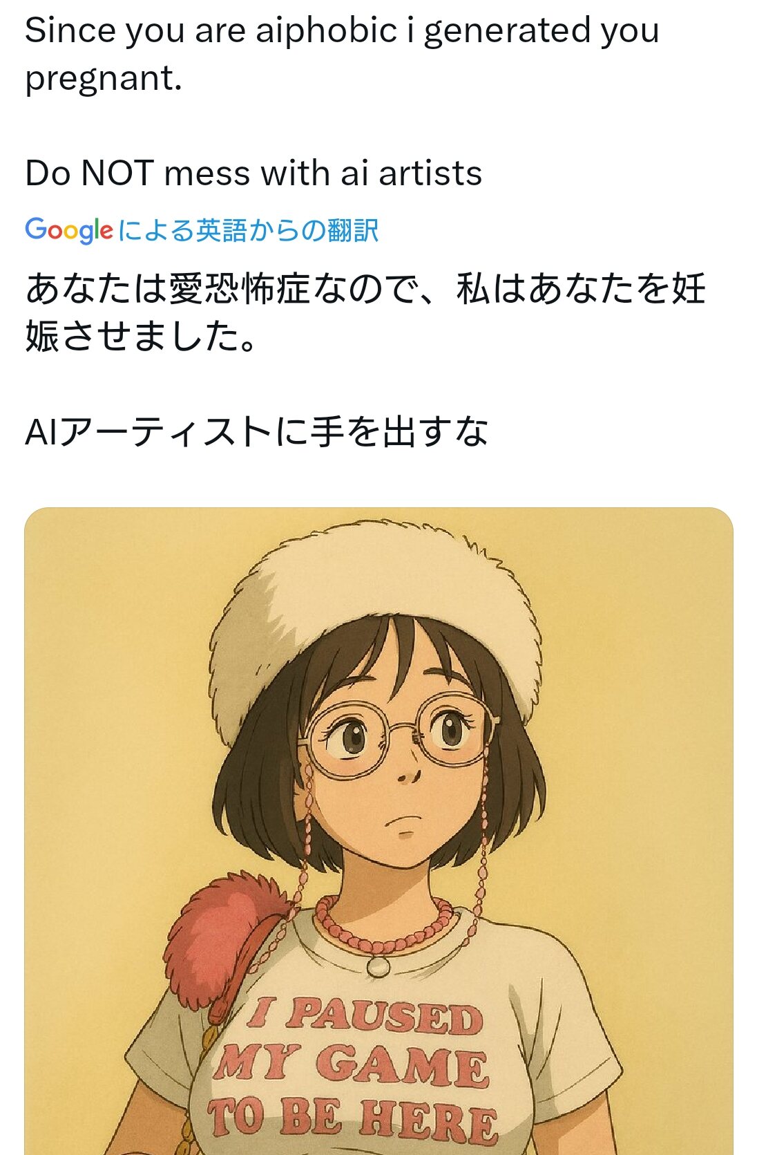Click the Japanese line starting あなたは愛恐怖症
The height and width of the screenshot is (1155, 757).
(x=366, y=289)
